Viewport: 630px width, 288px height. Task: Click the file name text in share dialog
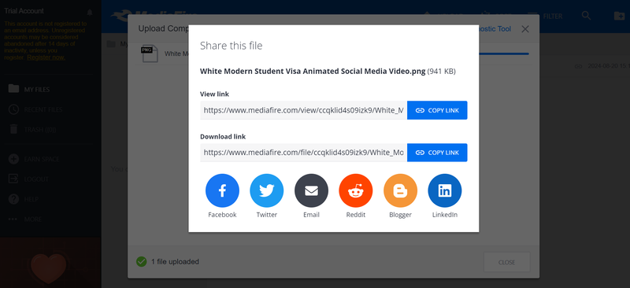pyautogui.click(x=313, y=72)
